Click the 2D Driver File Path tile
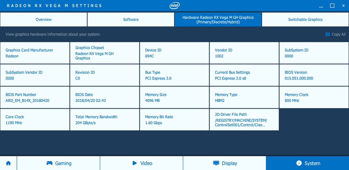The height and width of the screenshot is (170, 349). click(244, 120)
